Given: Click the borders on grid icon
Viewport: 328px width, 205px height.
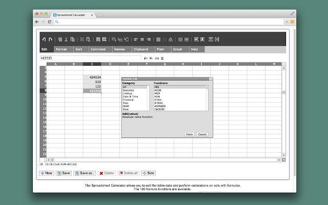Looking at the screenshot, I should (x=158, y=39).
